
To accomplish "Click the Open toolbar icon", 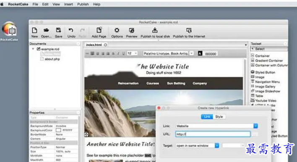I will [46, 33].
